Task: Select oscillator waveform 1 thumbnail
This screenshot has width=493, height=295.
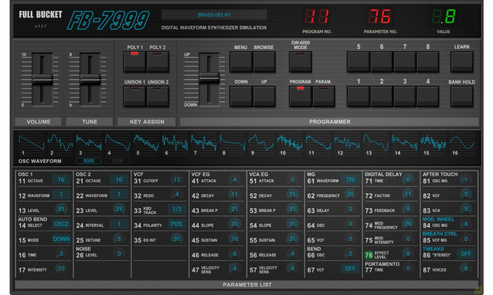Action: (x=31, y=144)
